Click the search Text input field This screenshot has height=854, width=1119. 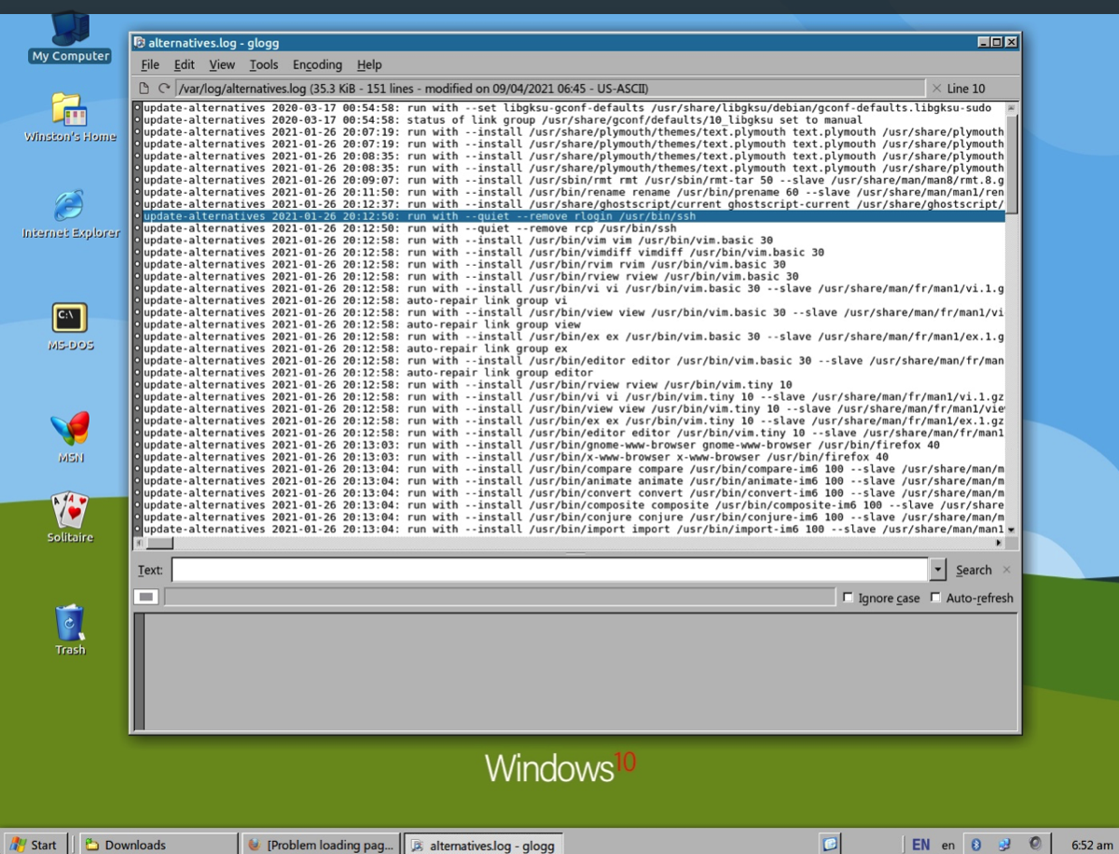click(x=549, y=570)
